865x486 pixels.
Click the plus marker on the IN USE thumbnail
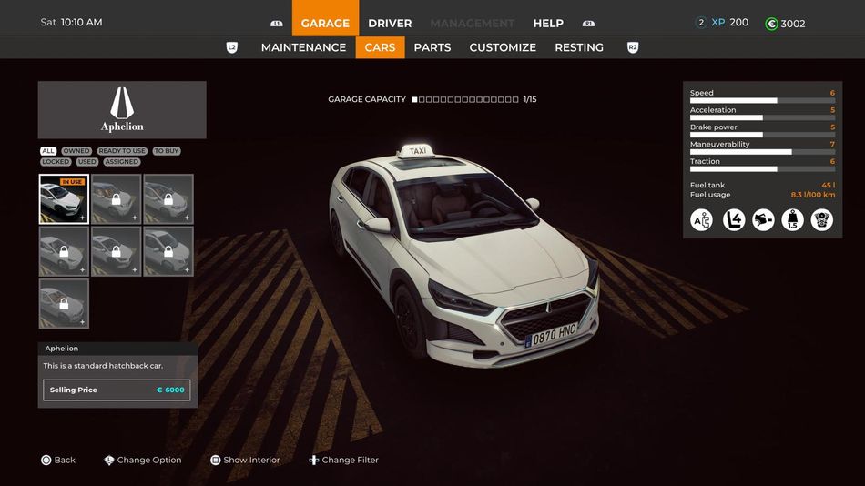point(82,218)
